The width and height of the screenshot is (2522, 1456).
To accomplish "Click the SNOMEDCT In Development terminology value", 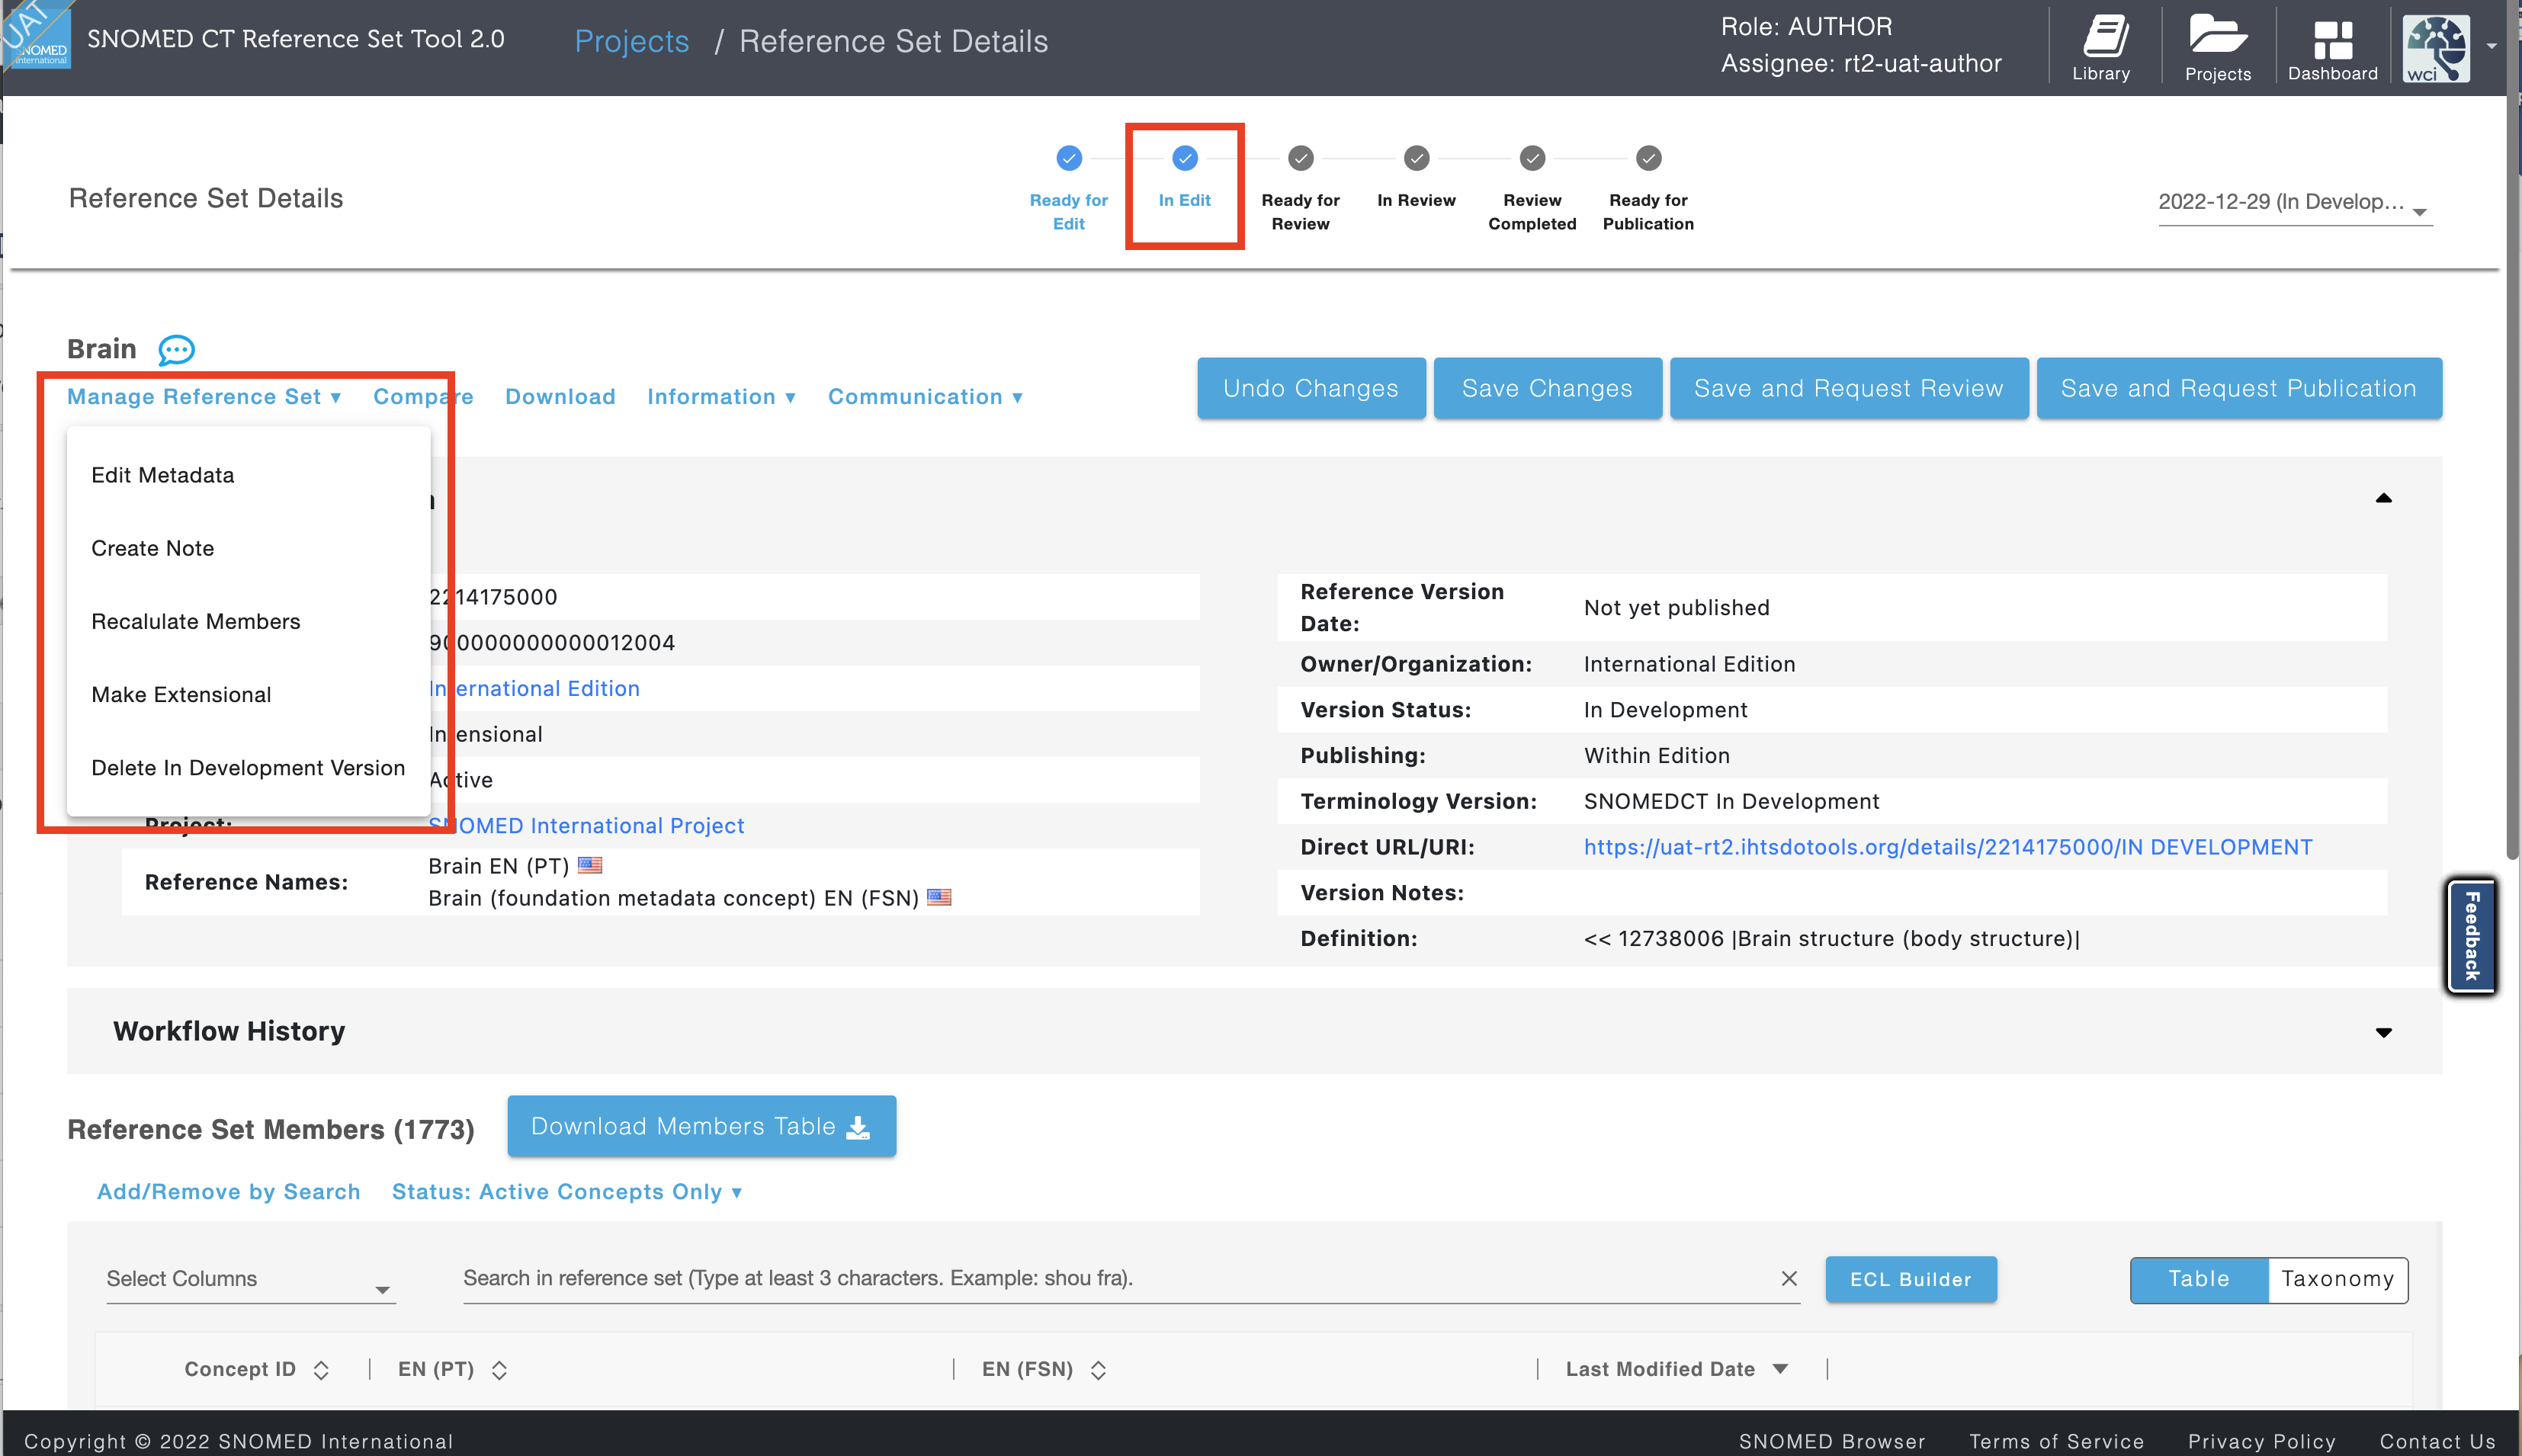I will coord(1731,801).
